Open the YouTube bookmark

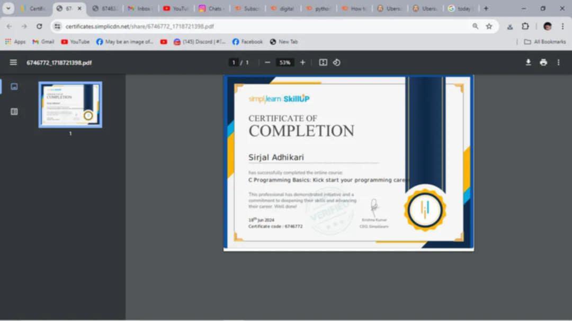click(x=75, y=42)
